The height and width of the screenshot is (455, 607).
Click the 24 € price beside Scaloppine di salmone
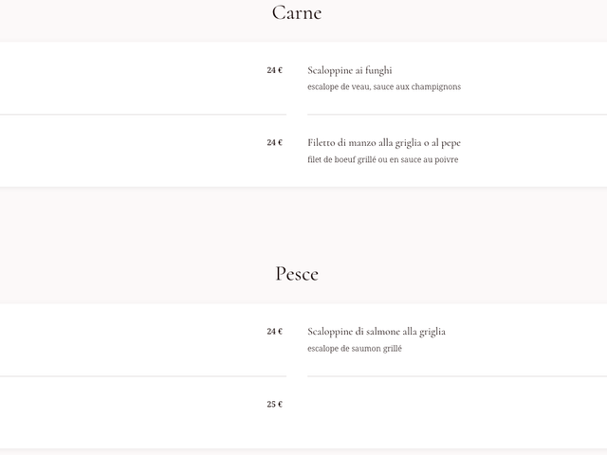click(x=274, y=332)
